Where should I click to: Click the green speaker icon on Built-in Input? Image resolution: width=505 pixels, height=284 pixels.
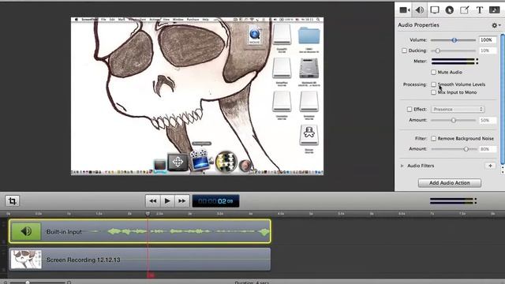(x=26, y=231)
